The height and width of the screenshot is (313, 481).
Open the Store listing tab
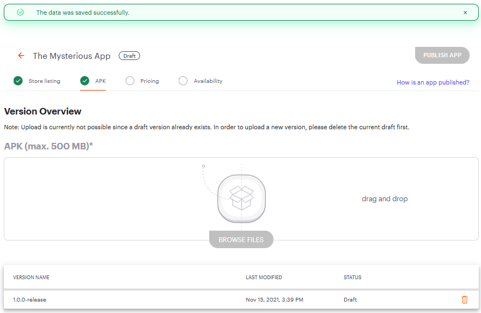pyautogui.click(x=44, y=81)
